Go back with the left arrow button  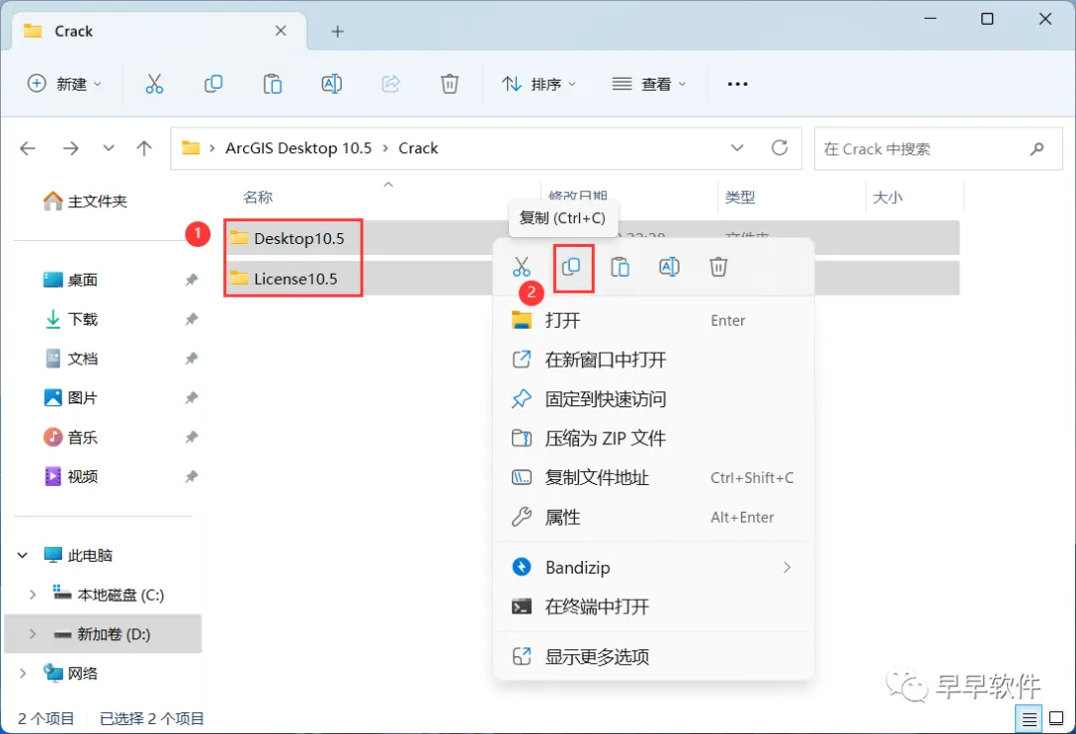click(x=28, y=148)
